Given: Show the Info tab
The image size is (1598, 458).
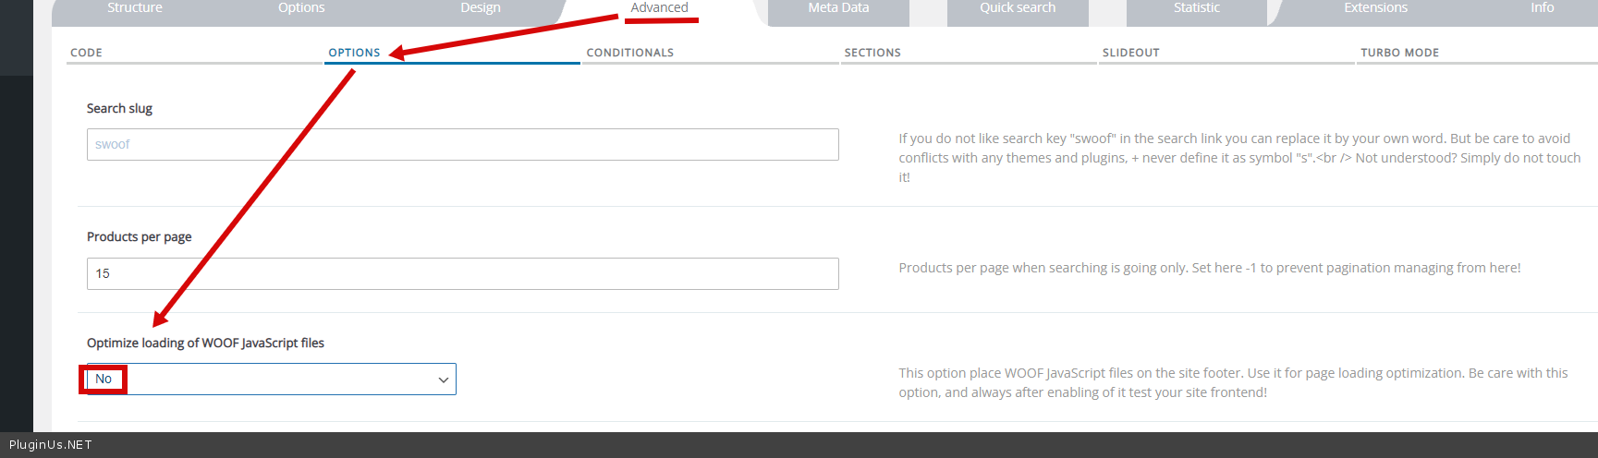Looking at the screenshot, I should coord(1542,8).
